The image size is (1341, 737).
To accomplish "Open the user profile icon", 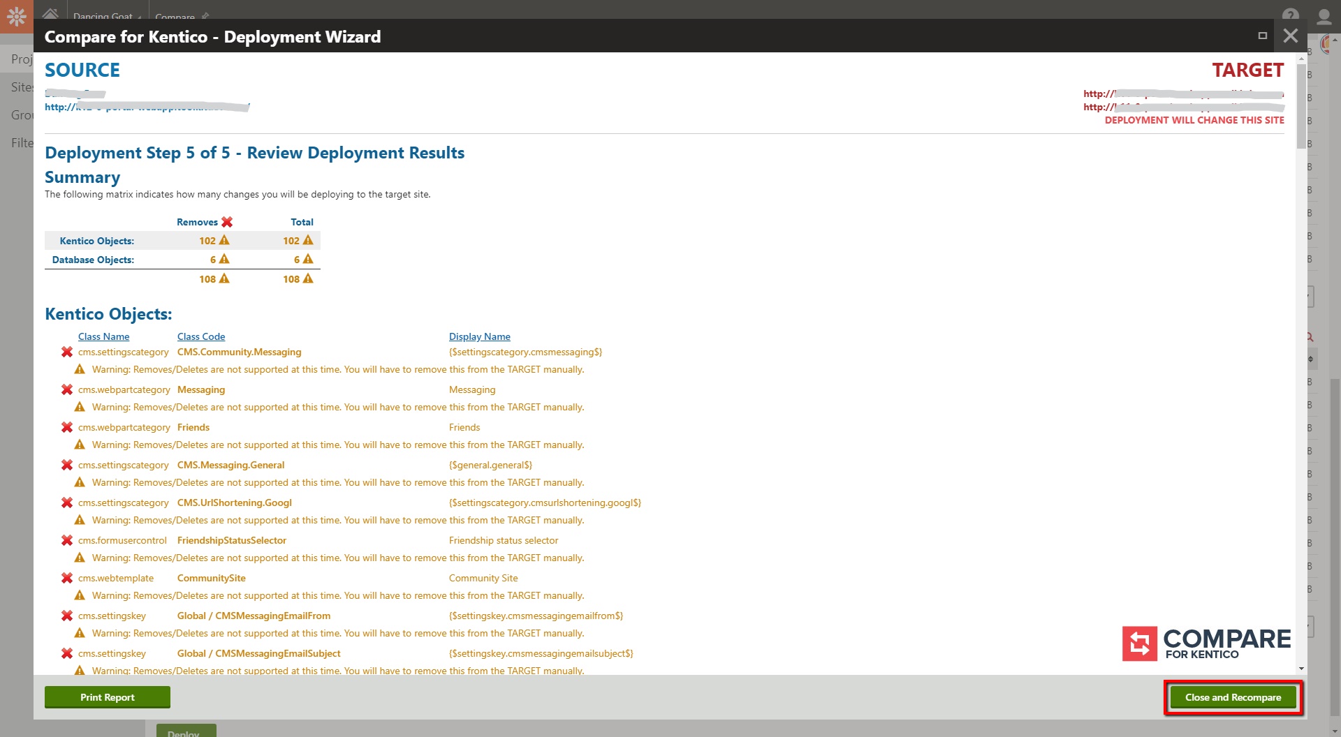I will tap(1324, 15).
